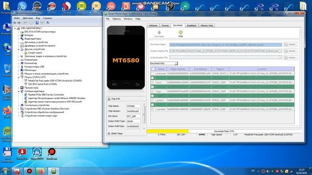Open Файл menu in Device Manager
This screenshot has height=175, width=312.
17,18
